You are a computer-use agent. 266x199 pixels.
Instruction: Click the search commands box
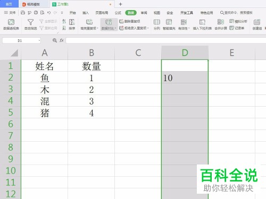[x=236, y=13]
